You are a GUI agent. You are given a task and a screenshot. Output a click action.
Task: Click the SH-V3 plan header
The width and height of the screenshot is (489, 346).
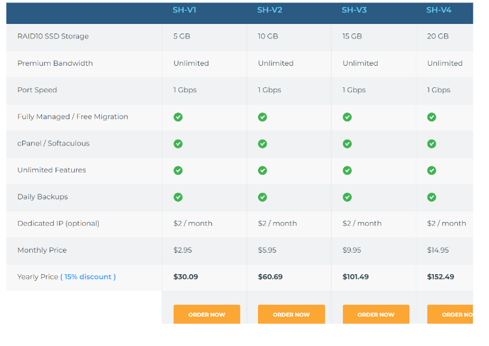(x=354, y=10)
